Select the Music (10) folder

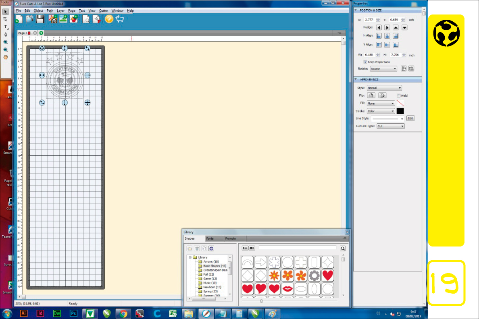pos(210,283)
